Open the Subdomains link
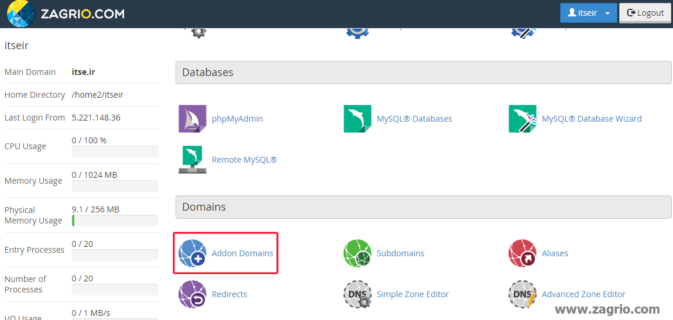The height and width of the screenshot is (320, 673). (x=400, y=253)
